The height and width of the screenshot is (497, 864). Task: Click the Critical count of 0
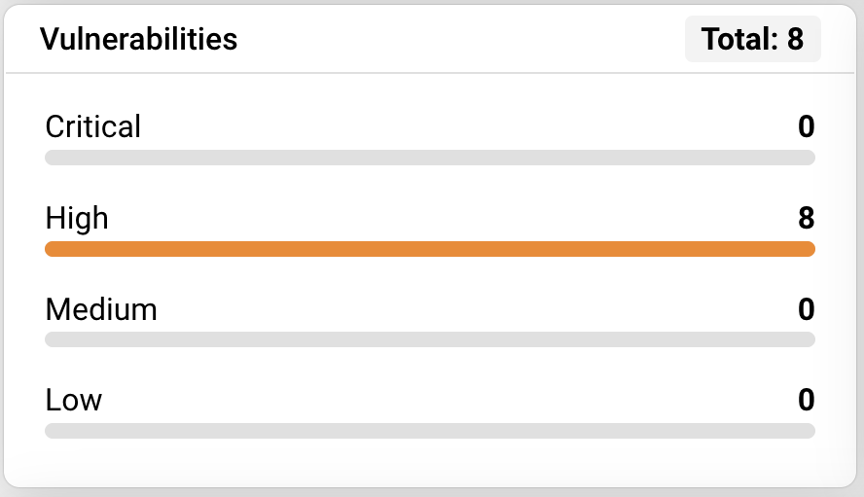pyautogui.click(x=806, y=126)
